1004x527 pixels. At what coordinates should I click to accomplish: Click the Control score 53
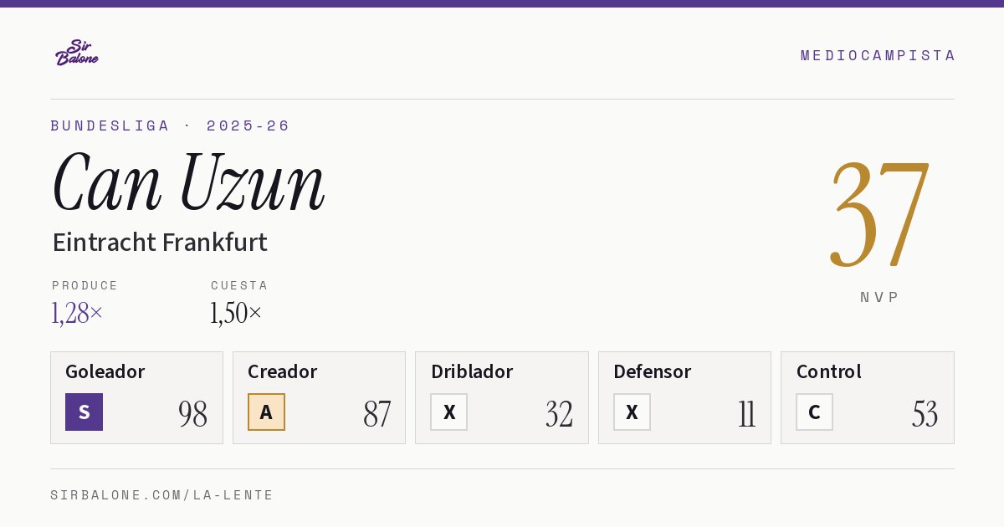click(x=925, y=414)
